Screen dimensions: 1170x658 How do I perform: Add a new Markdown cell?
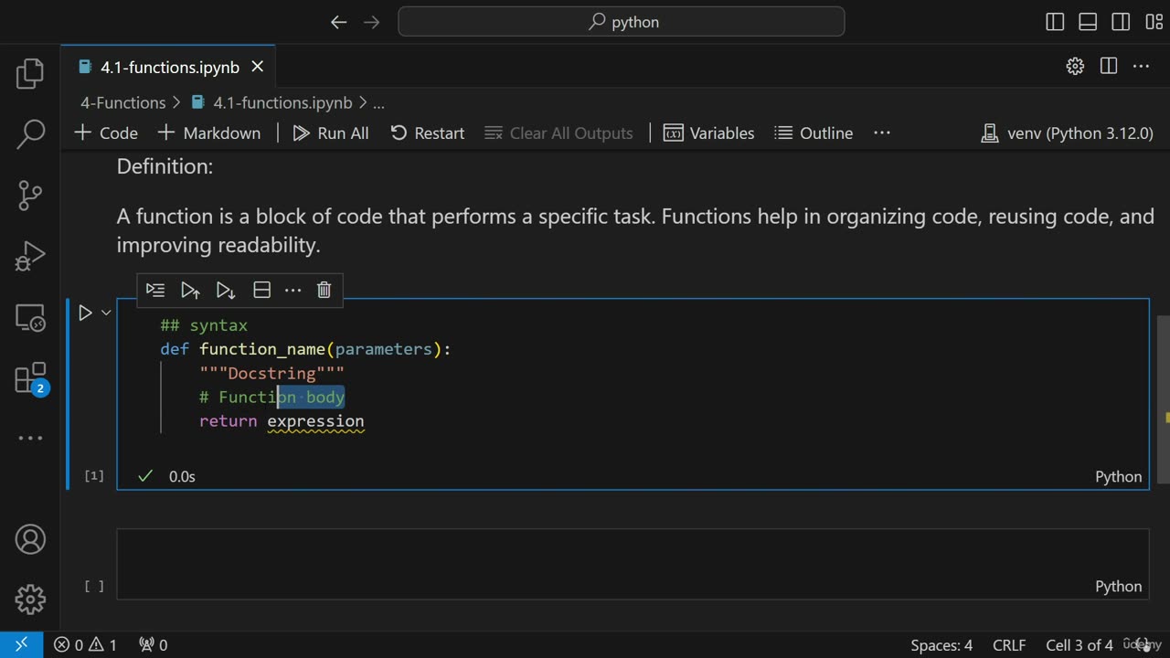coord(209,133)
